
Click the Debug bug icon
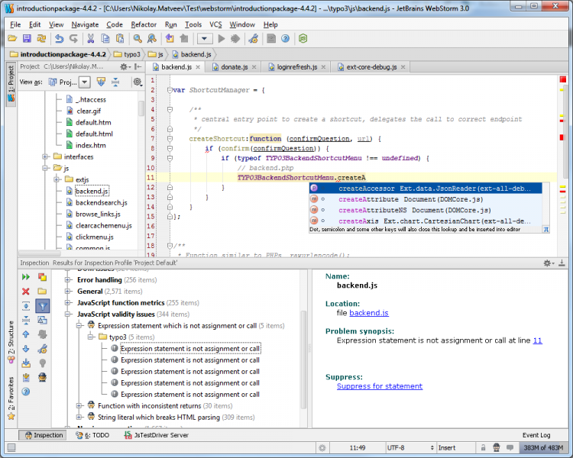point(235,38)
